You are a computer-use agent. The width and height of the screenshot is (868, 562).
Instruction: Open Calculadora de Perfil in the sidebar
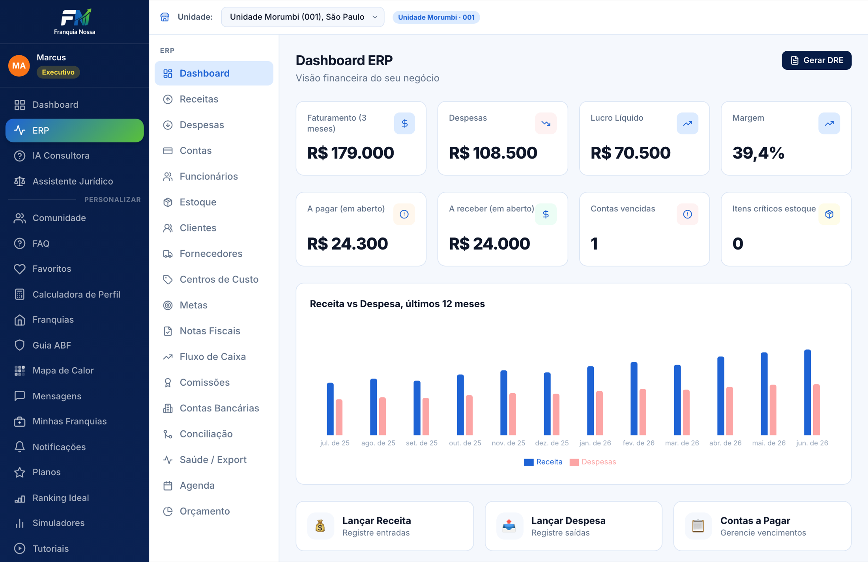tap(75, 295)
